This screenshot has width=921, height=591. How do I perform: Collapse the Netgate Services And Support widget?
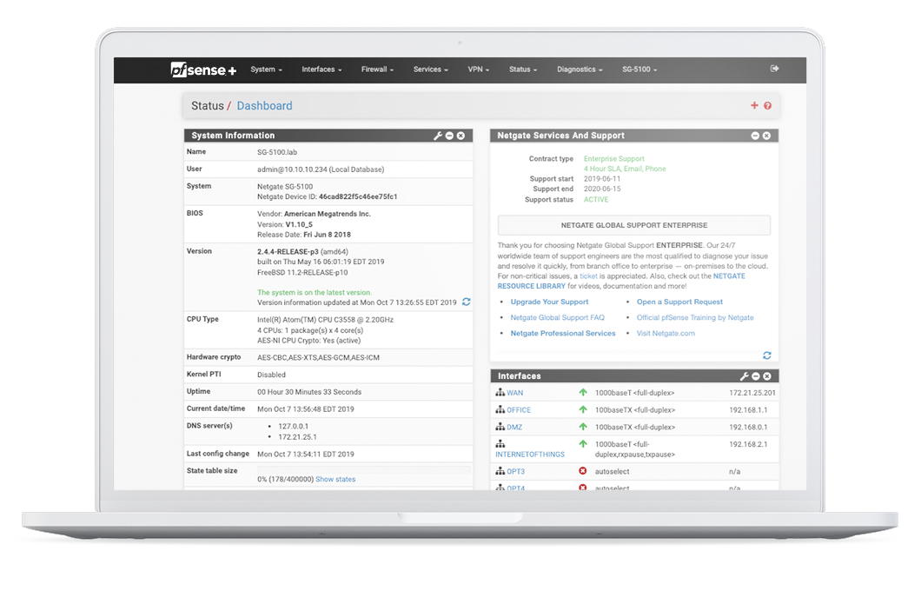pos(755,136)
